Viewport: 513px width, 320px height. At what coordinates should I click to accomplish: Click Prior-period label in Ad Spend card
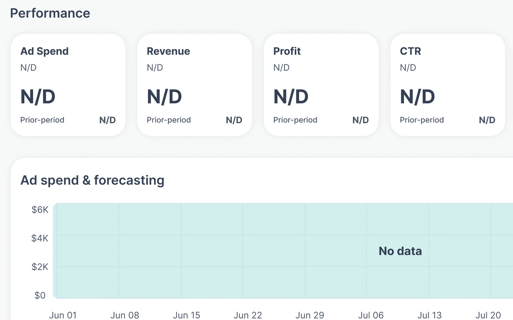pos(42,120)
